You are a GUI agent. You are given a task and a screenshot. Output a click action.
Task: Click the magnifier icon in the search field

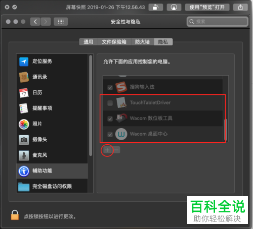tap(192, 22)
